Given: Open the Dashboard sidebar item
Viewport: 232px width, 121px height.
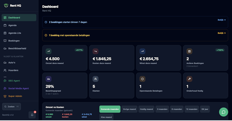Looking at the screenshot, I should (19, 18).
